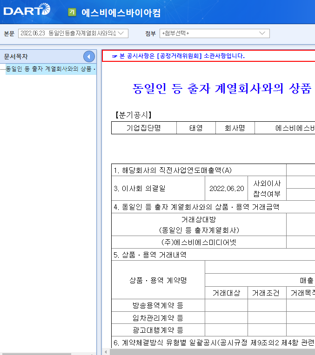315x355 pixels.
Task: Click the 에스비에스바이아컴 company name
Action: [x=121, y=13]
